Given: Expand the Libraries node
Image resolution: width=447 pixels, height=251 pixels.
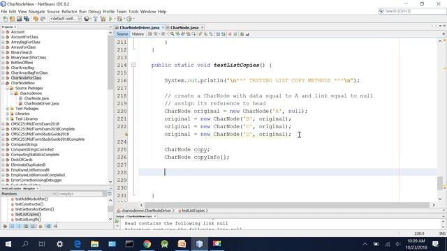Looking at the screenshot, I should tap(8, 114).
